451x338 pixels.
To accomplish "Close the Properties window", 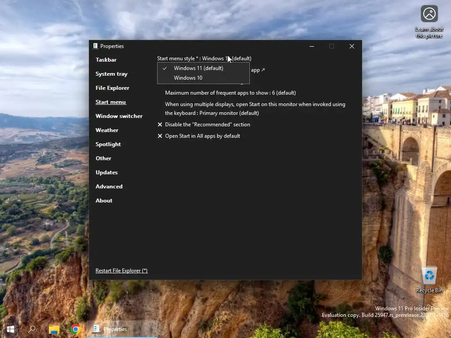I will tap(352, 46).
